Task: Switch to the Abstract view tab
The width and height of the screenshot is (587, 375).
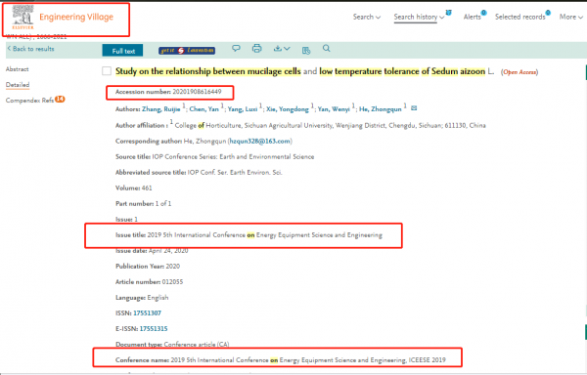Action: pyautogui.click(x=18, y=69)
